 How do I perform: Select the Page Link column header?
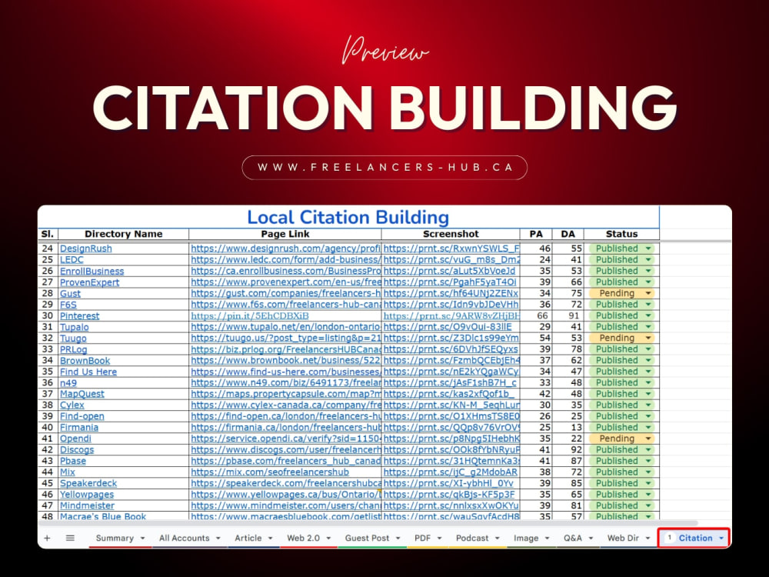pos(285,234)
